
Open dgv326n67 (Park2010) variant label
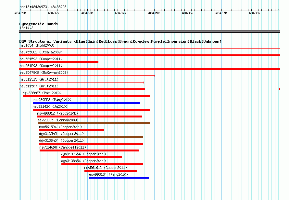click(42, 93)
